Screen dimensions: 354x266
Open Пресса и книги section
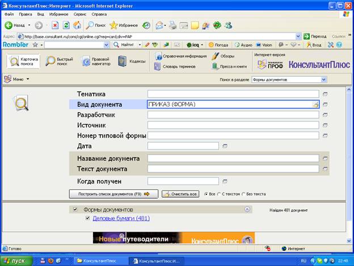coord(228,66)
